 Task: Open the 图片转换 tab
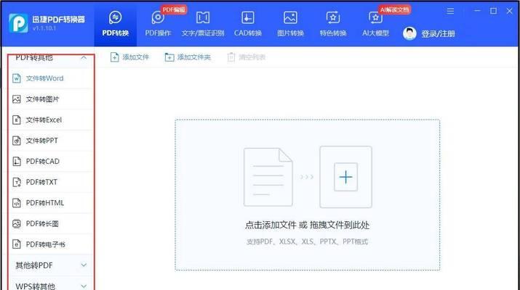pyautogui.click(x=290, y=24)
